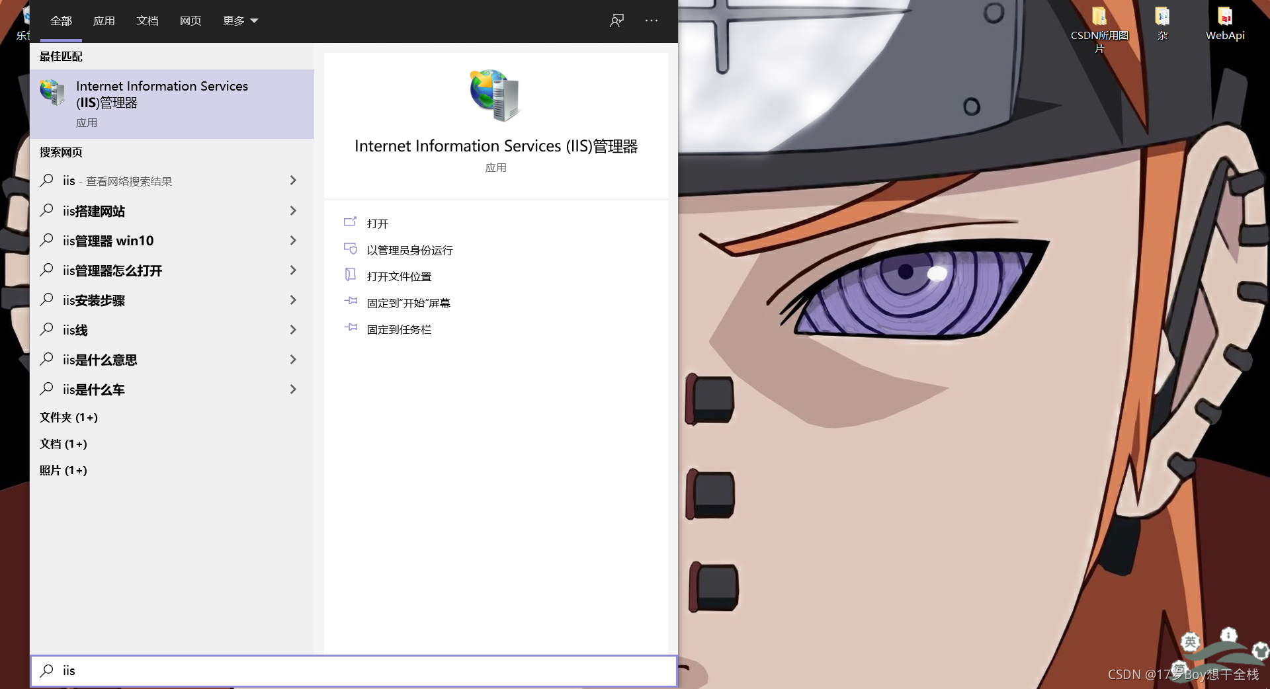Screen dimensions: 1270x689
Task: Switch to the 应用 tab
Action: (104, 21)
